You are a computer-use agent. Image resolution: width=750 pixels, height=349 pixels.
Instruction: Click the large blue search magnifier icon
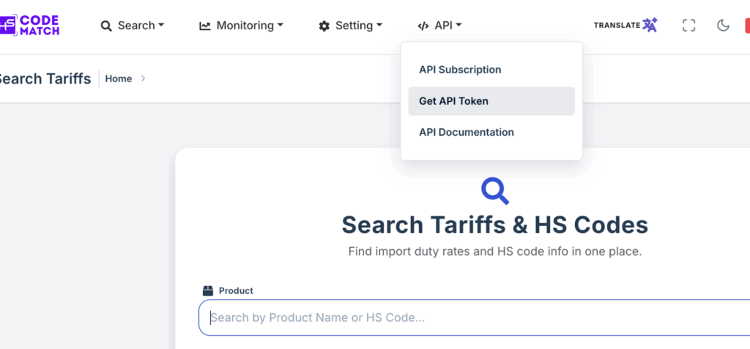tap(495, 191)
